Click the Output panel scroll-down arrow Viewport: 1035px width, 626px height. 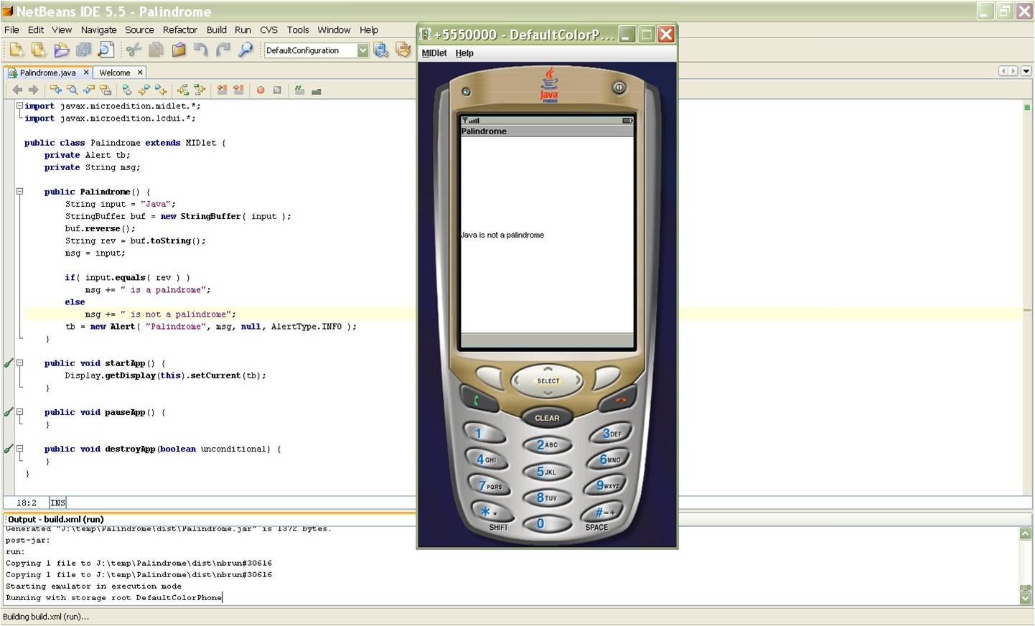pyautogui.click(x=1025, y=598)
